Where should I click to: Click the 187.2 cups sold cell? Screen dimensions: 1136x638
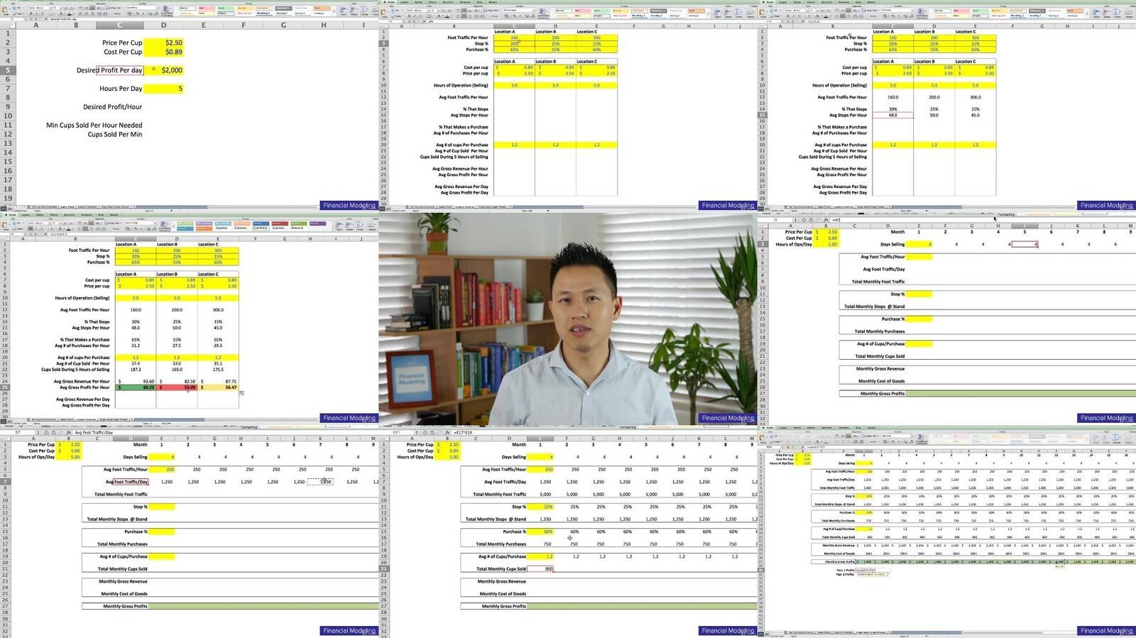136,370
